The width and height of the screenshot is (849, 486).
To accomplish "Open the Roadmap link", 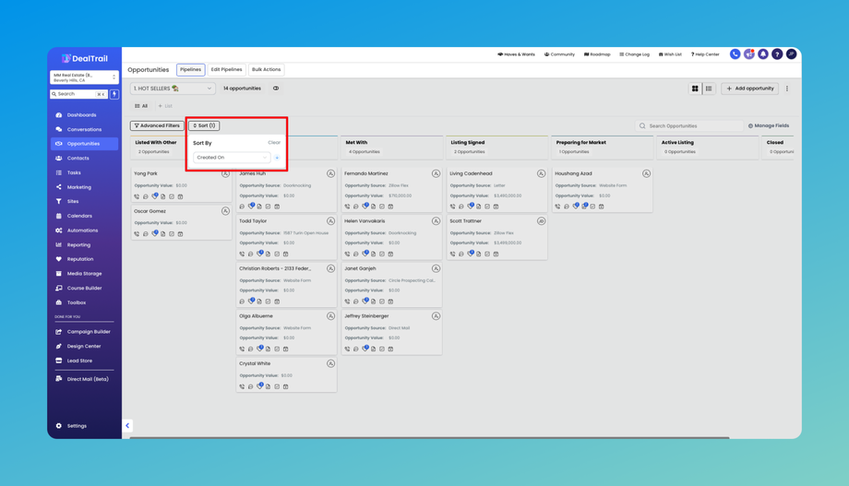I will point(597,54).
